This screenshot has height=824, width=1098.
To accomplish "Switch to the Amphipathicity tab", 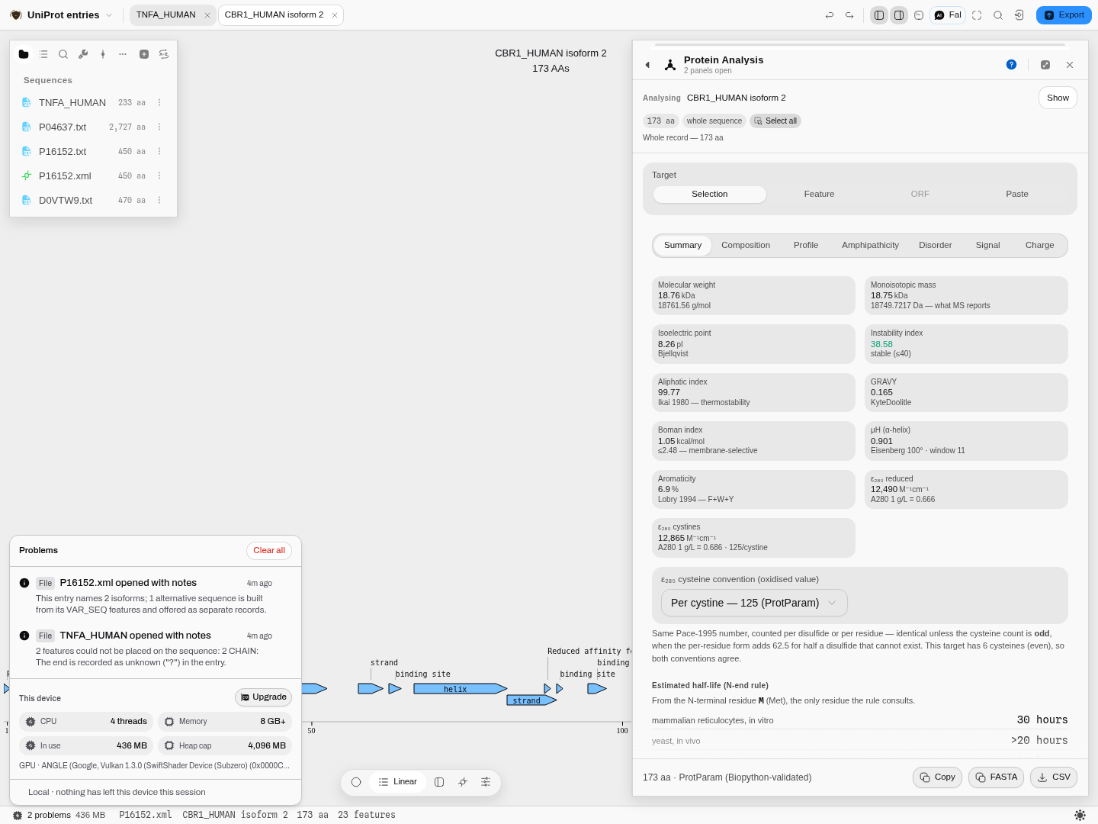I will pos(870,245).
